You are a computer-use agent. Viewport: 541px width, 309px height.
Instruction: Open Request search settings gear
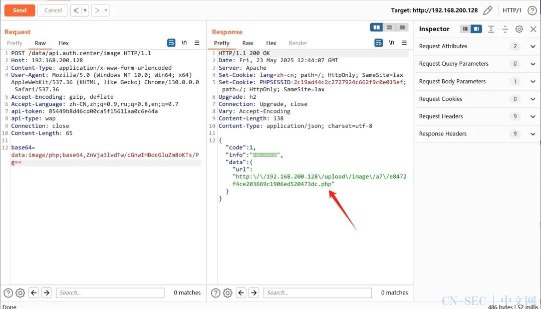[x=21, y=293]
